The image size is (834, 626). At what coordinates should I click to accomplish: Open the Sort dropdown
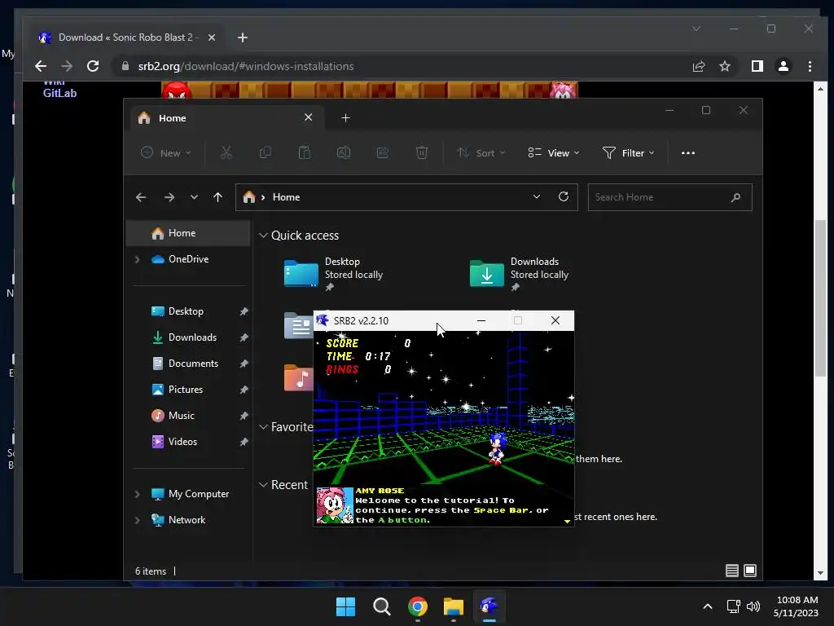481,152
